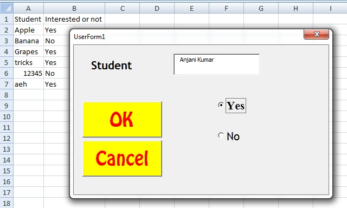Select row 10 header
The height and width of the screenshot is (208, 347).
point(7,116)
